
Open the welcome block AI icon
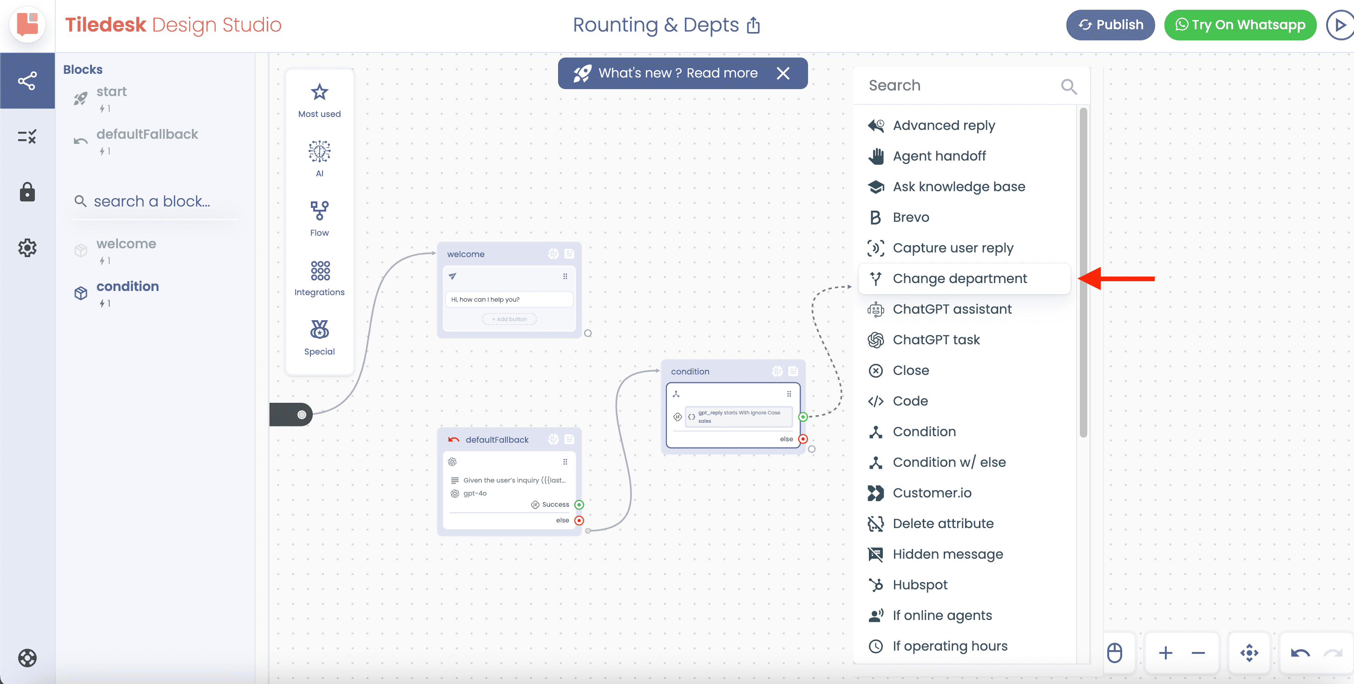553,254
